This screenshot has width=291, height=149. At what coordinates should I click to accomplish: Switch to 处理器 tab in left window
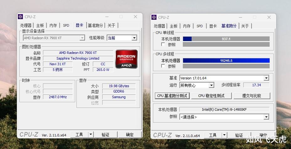click(x=26, y=25)
